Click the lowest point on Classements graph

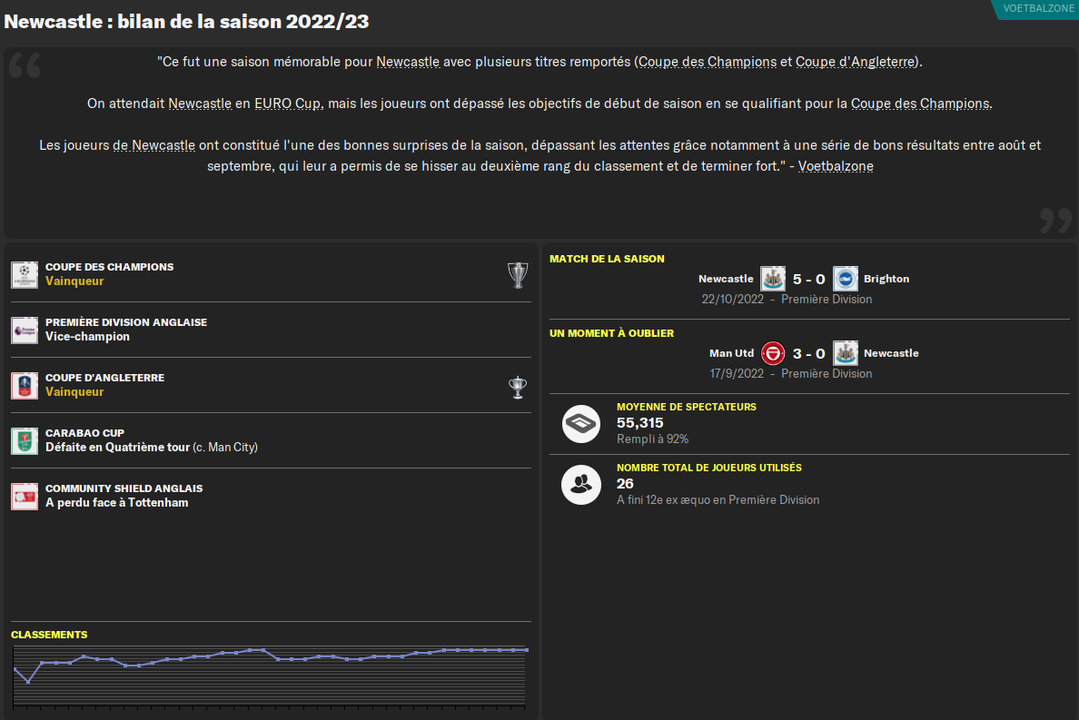(28, 682)
